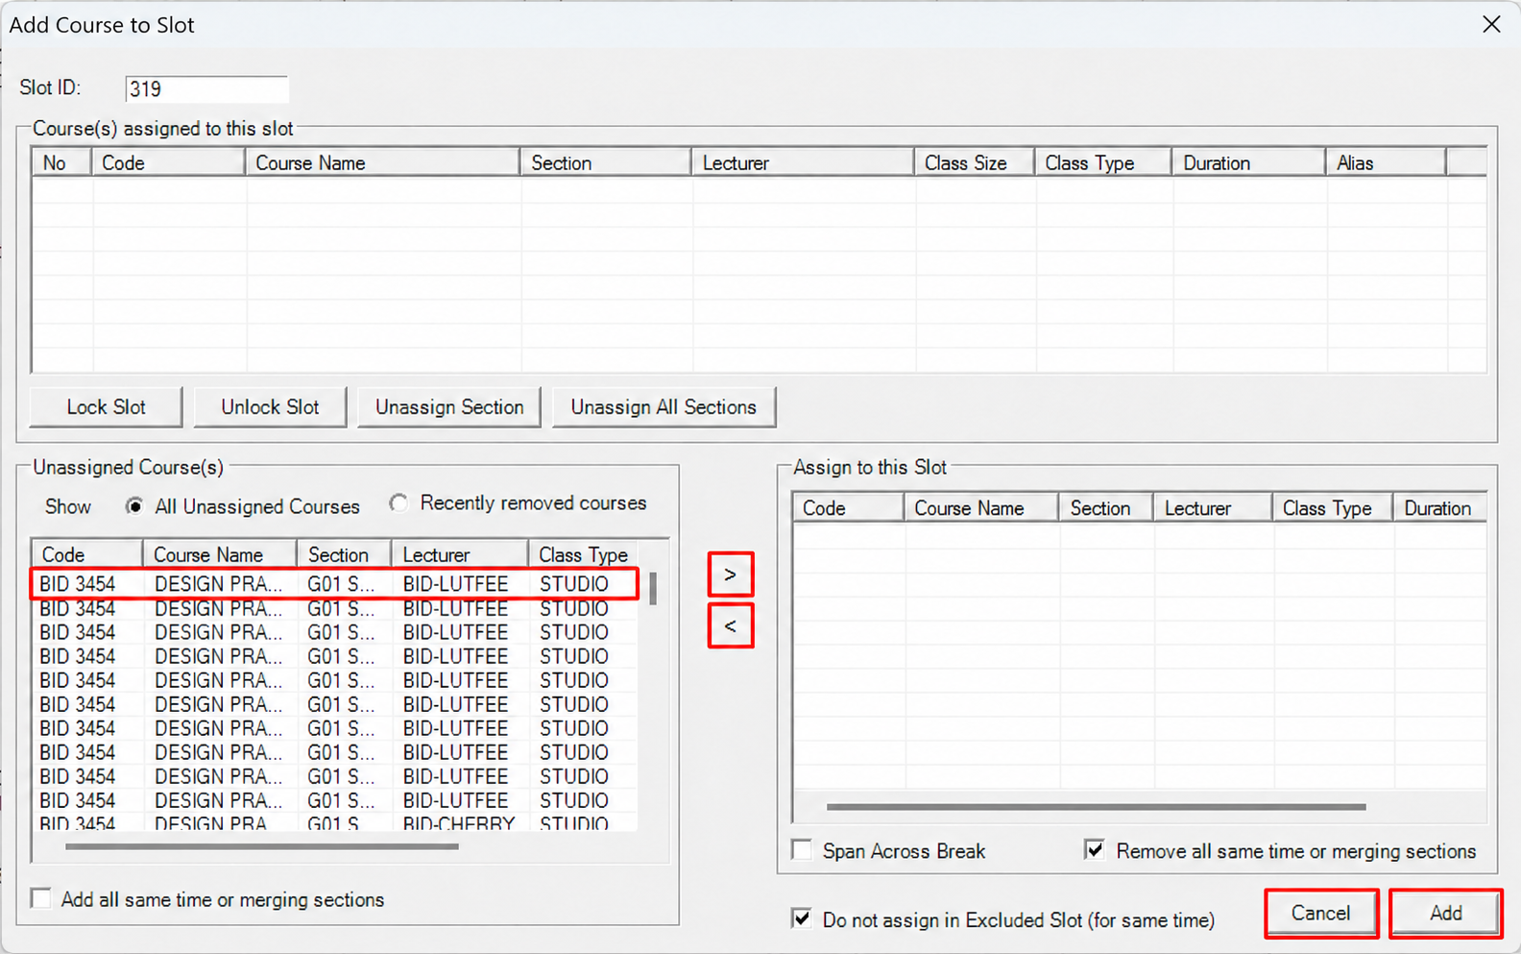Screen dimensions: 1521x954
Task: Select the course row with lecturer BID-CHERRY
Action: click(335, 823)
